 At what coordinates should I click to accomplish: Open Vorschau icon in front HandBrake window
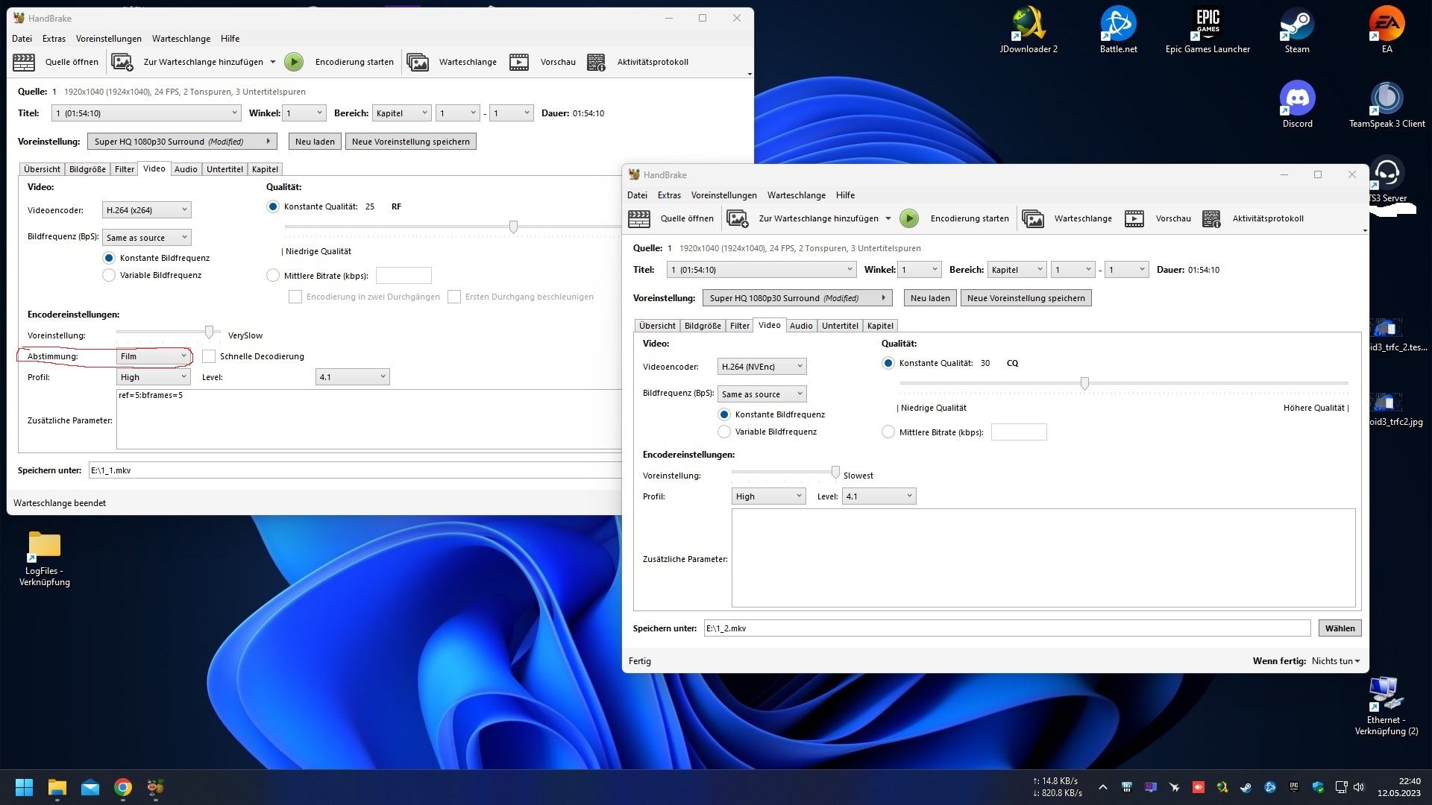click(1134, 218)
